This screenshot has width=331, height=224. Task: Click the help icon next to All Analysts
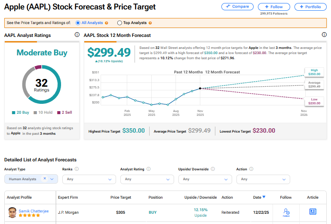click(106, 23)
